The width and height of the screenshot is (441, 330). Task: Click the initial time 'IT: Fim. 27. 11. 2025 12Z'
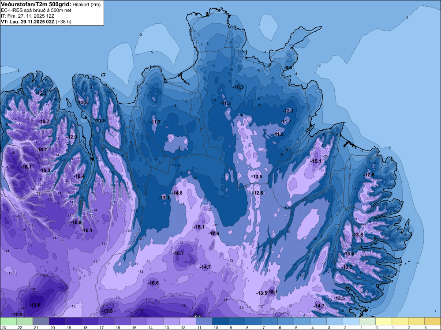point(27,16)
